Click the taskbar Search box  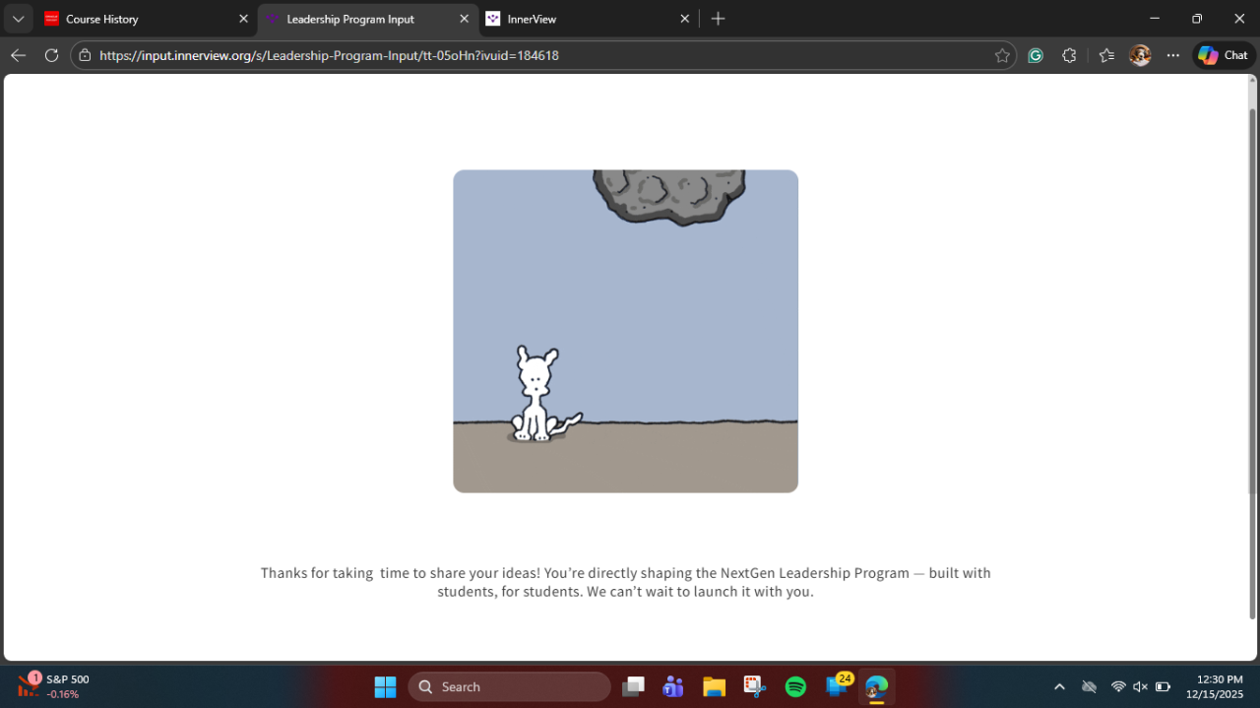click(509, 686)
